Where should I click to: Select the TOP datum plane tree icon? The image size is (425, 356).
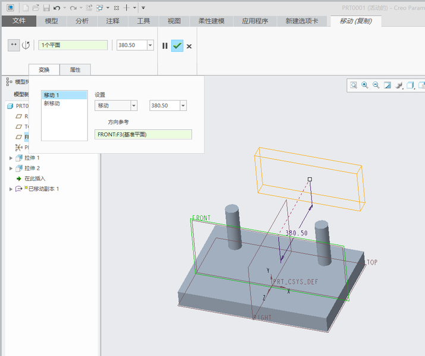pyautogui.click(x=18, y=126)
